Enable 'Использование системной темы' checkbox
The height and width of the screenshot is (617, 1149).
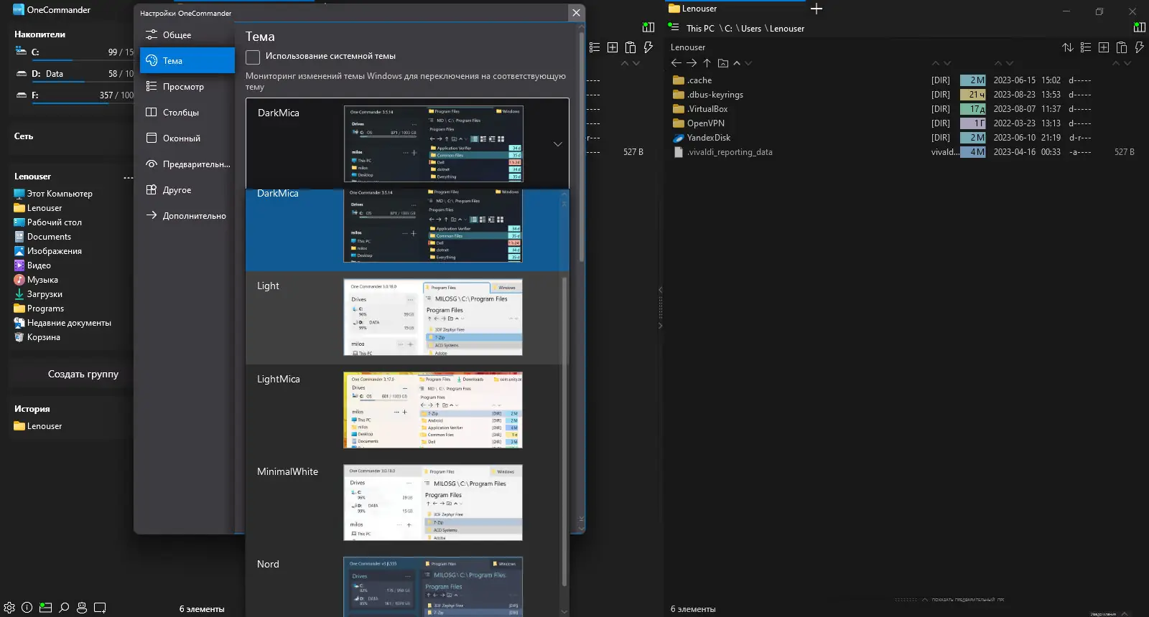(253, 57)
